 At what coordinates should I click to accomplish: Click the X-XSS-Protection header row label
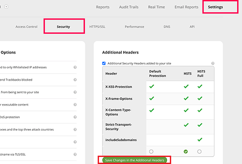118,87
